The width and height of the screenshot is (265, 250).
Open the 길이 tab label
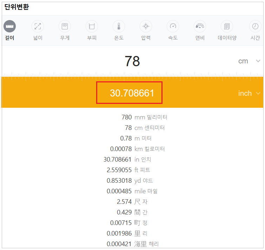tap(9, 38)
